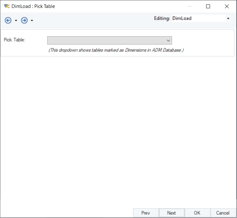
Task: Maximize the DimLoad Pick Table window
Action: tap(208, 6)
